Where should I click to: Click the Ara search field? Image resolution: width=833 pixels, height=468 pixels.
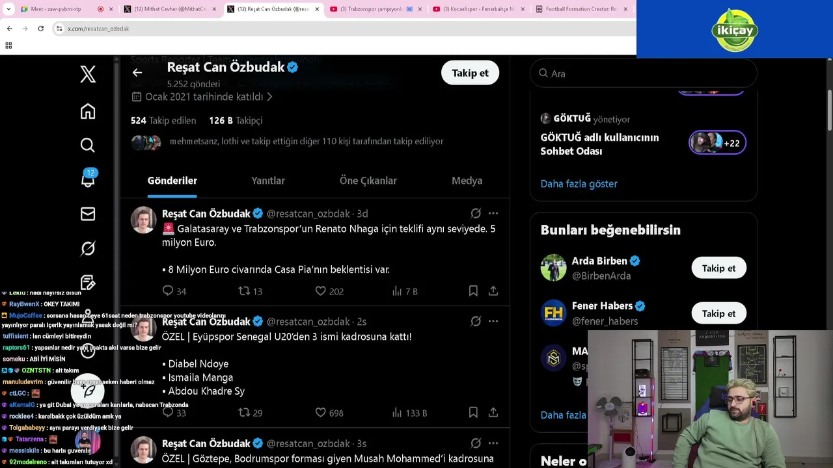coord(643,73)
